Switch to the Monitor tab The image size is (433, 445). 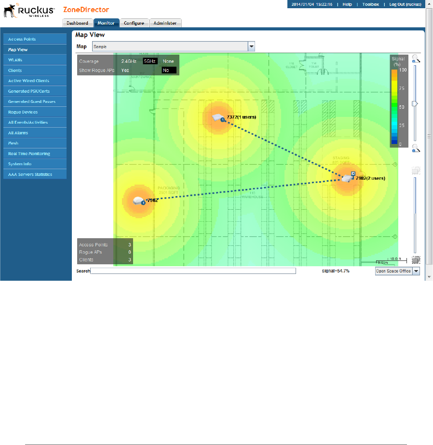point(106,23)
